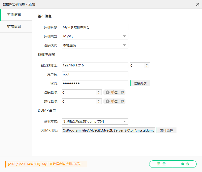This screenshot has height=172, width=202.
Task: Click the 重置 reset button
Action: (x=161, y=164)
